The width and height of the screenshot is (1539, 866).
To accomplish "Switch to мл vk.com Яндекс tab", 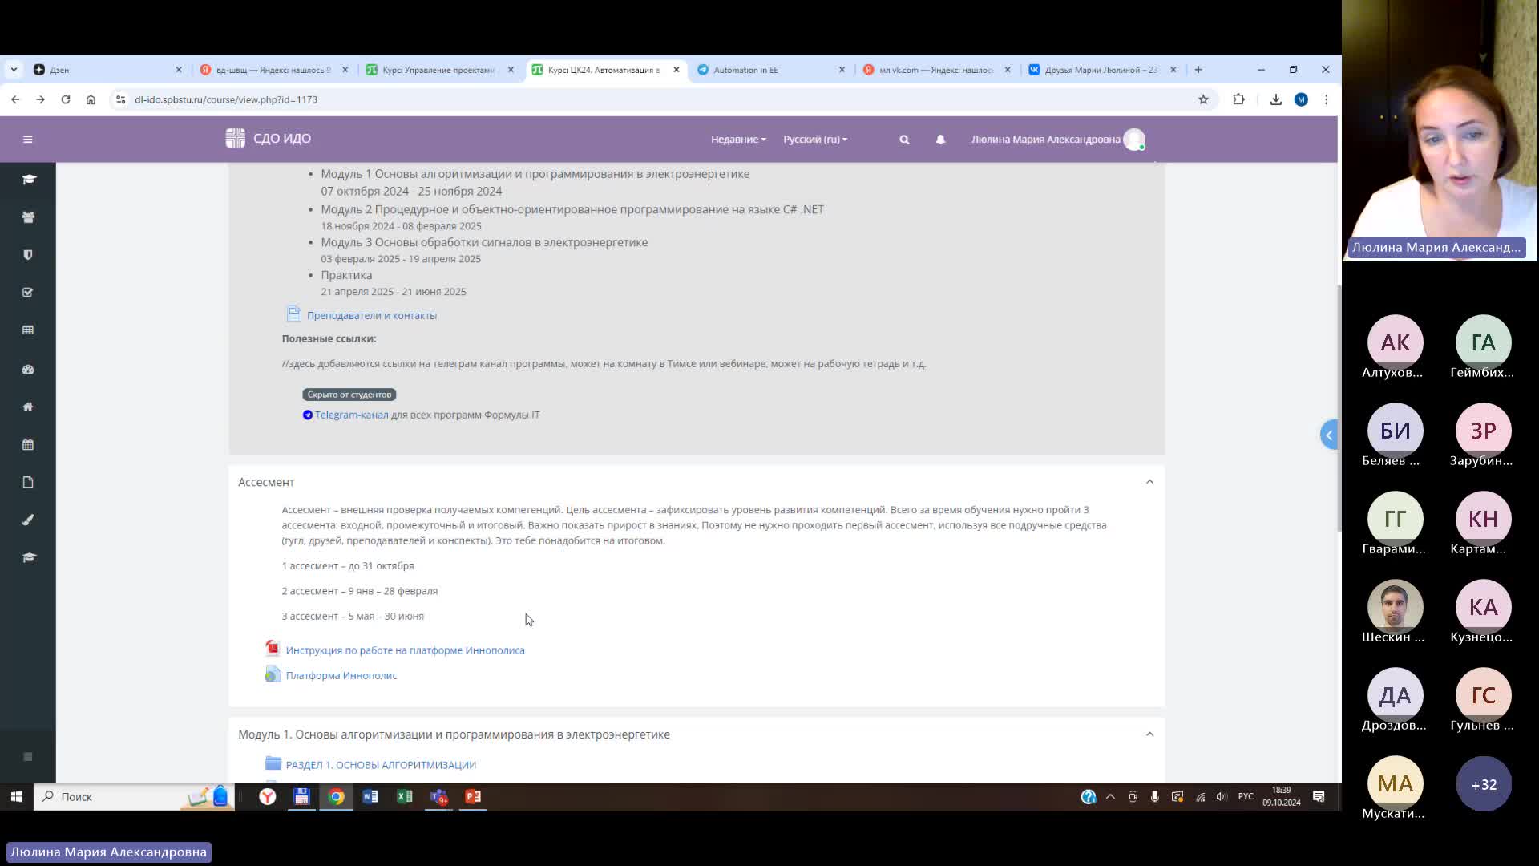I will [x=937, y=70].
